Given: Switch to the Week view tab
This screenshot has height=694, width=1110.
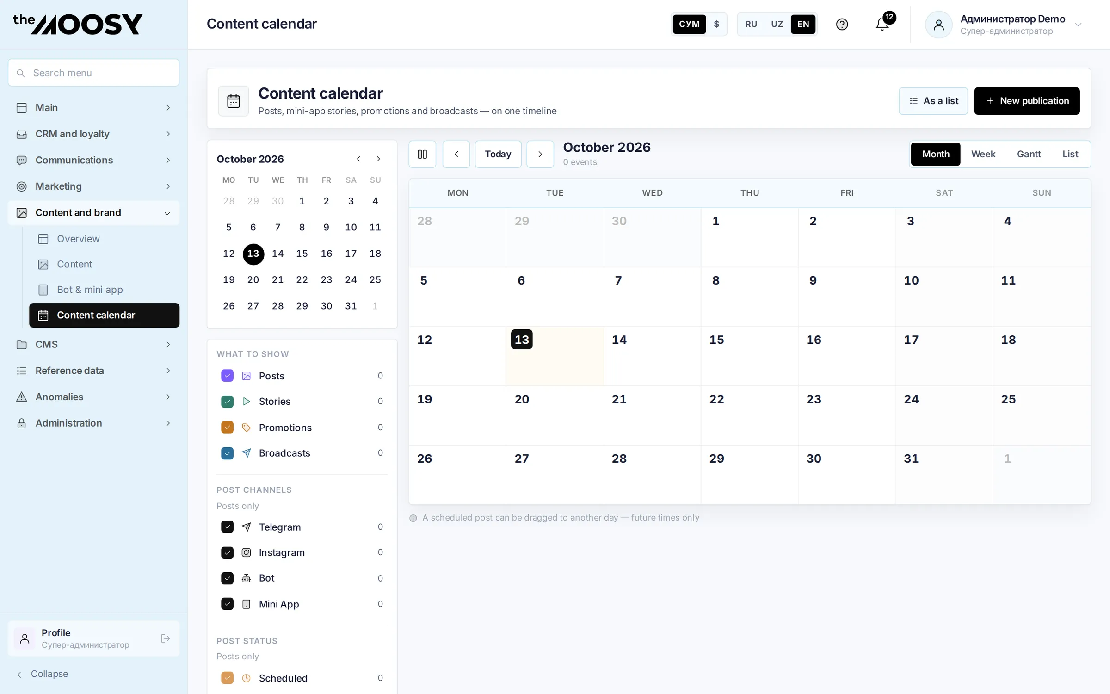Looking at the screenshot, I should 983,154.
